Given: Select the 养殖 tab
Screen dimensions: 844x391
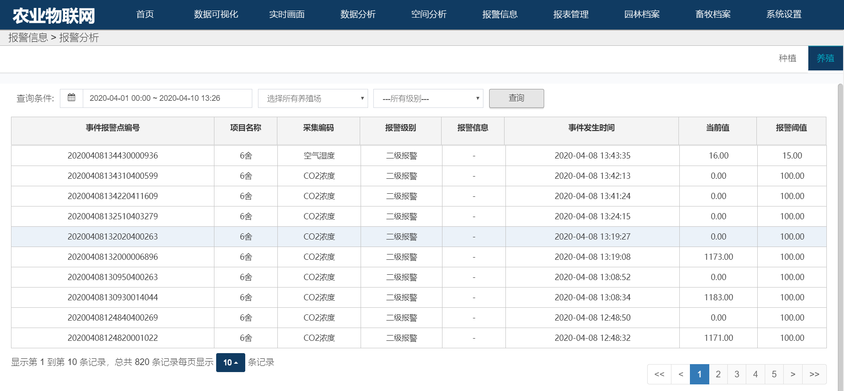Looking at the screenshot, I should pyautogui.click(x=825, y=58).
